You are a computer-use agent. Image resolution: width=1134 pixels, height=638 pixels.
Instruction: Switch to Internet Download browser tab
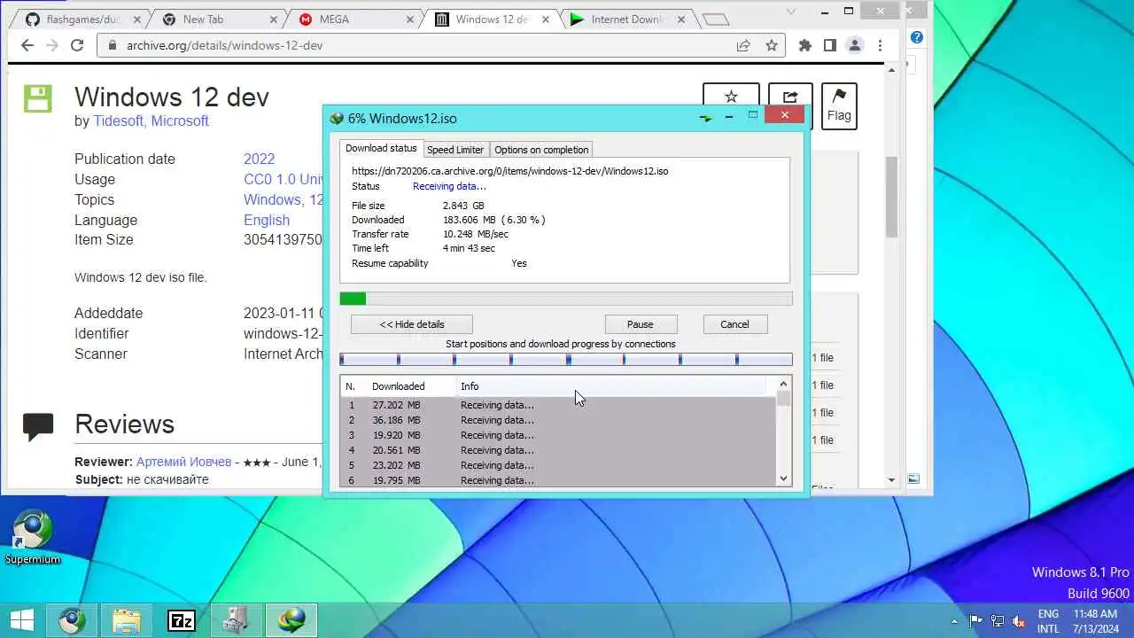click(628, 19)
